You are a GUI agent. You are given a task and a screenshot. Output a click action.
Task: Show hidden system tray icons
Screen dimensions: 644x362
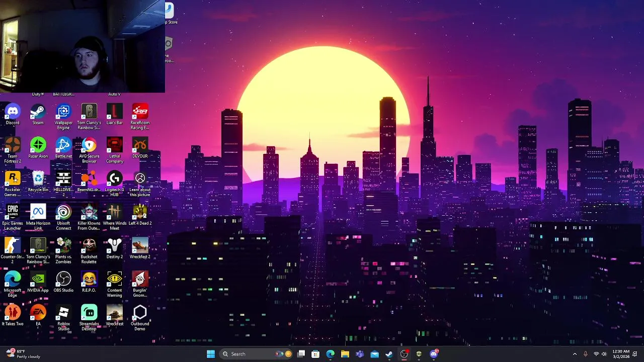575,354
